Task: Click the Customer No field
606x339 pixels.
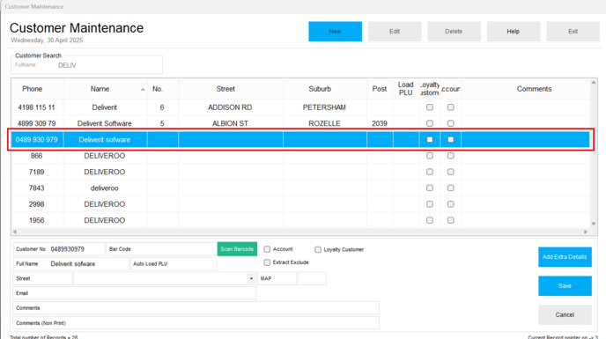Action: tap(59, 249)
